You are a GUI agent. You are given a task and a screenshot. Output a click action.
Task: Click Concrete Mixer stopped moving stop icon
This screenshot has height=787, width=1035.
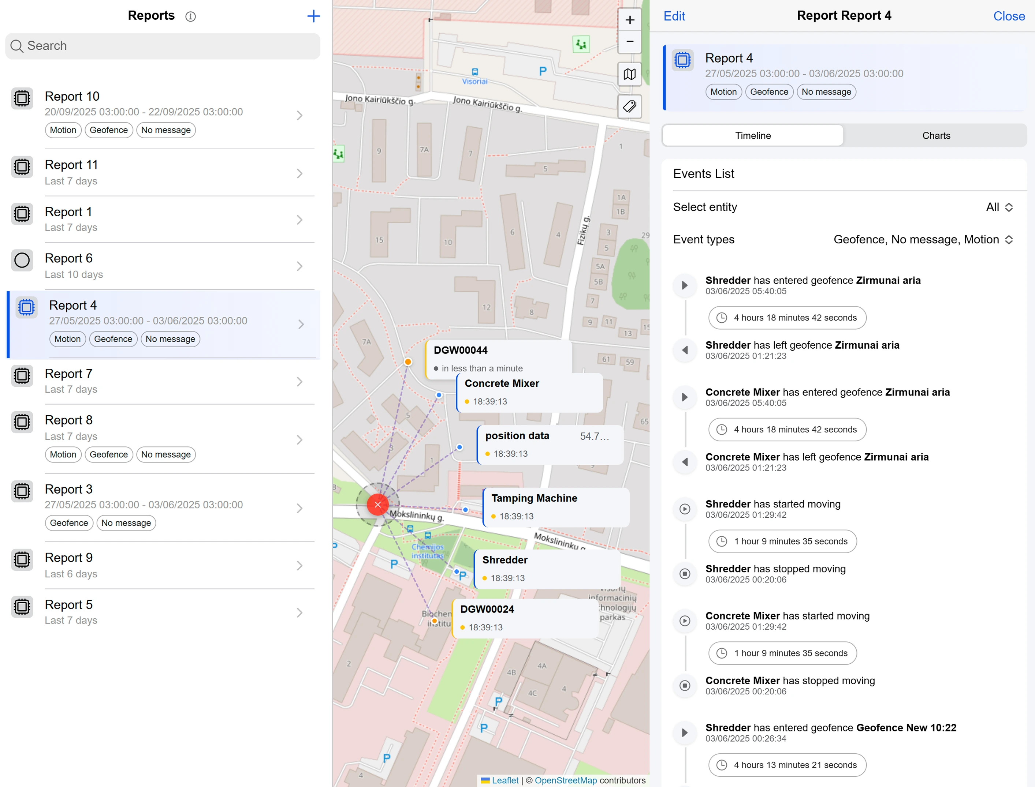pyautogui.click(x=684, y=686)
